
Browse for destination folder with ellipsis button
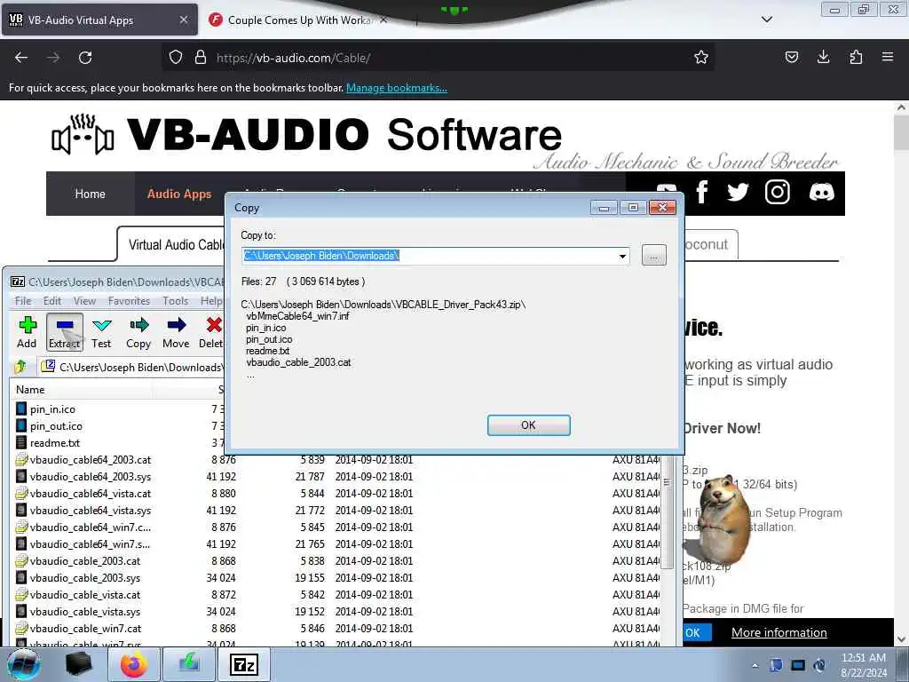[654, 255]
